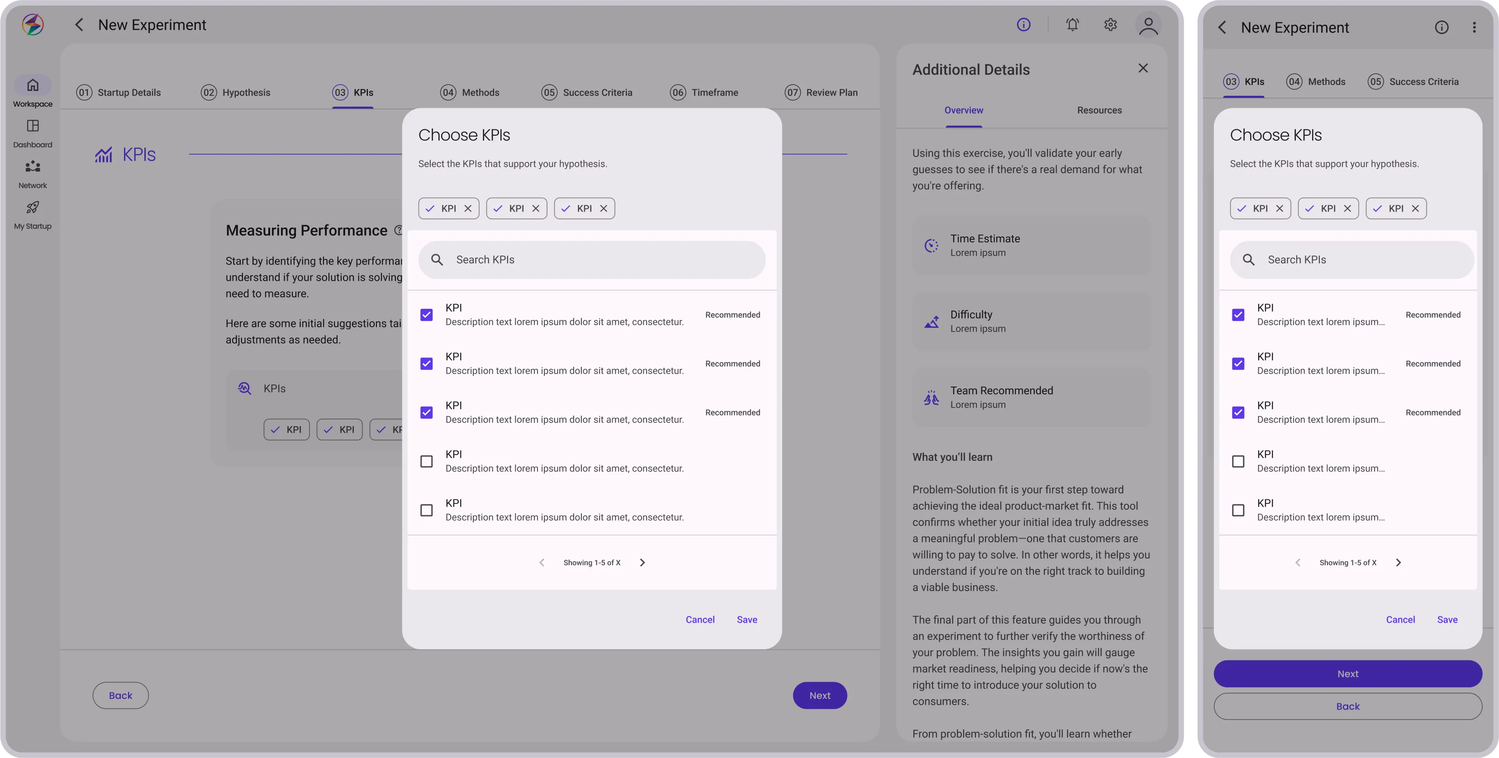Check the last KPI checkbox in mobile dialog
The image size is (1499, 758).
tap(1238, 510)
